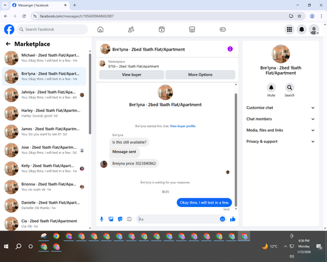Click the More Options button
Image resolution: width=327 pixels, height=262 pixels.
click(x=200, y=75)
